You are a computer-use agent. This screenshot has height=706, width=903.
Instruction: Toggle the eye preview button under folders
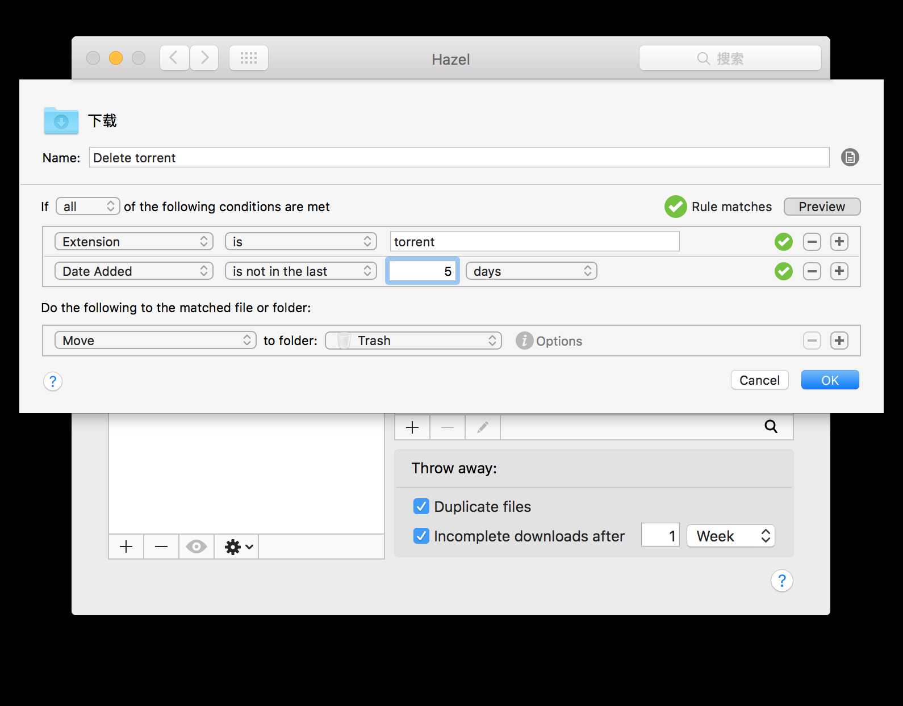click(x=197, y=547)
